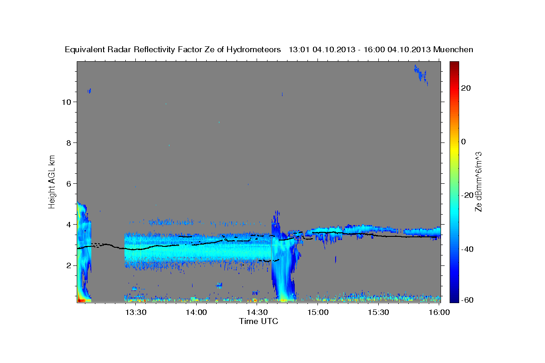The image size is (545, 363).
Task: Click the 16:00 time tick label
Action: (439, 313)
